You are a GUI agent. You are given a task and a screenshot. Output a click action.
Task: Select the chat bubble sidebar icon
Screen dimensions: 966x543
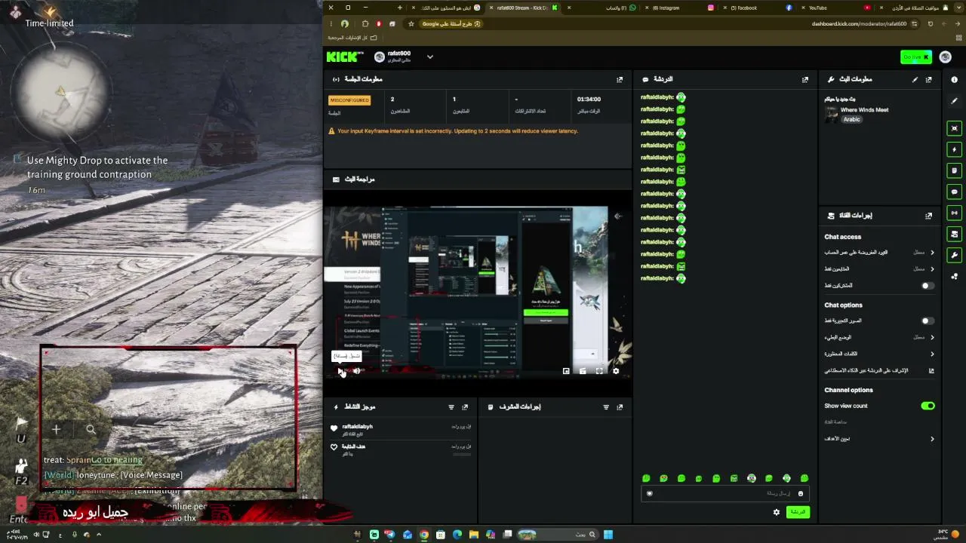coord(955,192)
